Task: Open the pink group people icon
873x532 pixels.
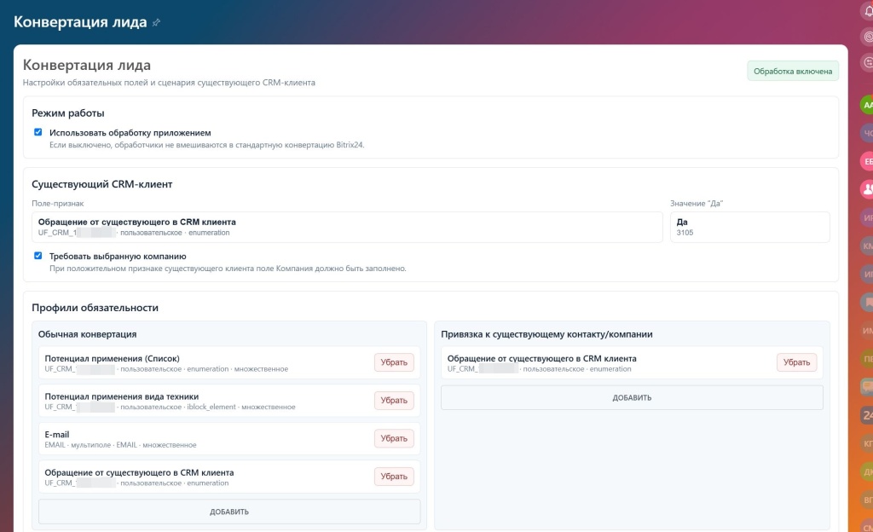Action: [x=867, y=189]
